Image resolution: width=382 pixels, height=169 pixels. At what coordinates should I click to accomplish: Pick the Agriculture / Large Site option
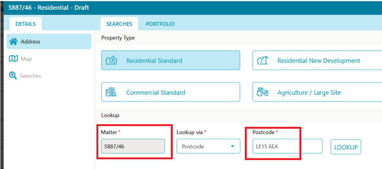(x=317, y=92)
